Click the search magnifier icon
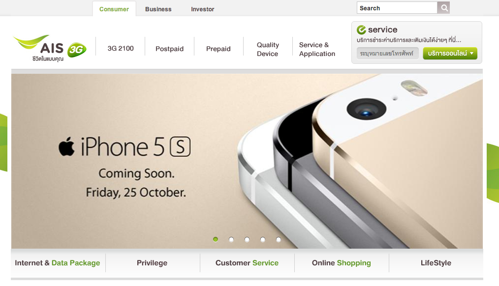 (x=443, y=8)
